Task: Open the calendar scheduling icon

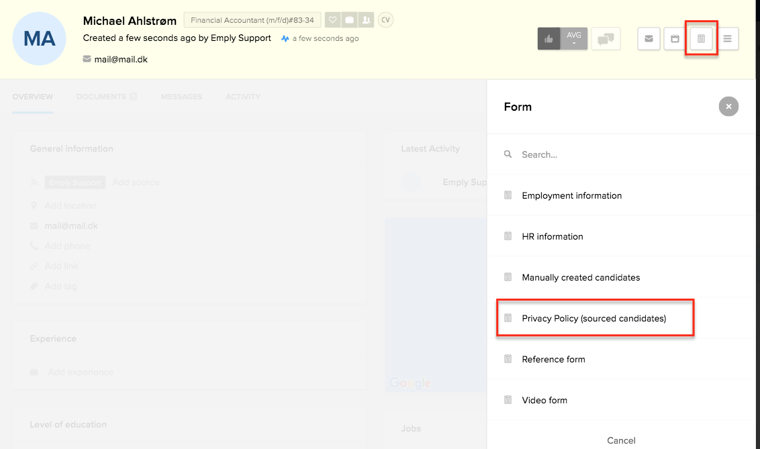Action: (x=675, y=39)
